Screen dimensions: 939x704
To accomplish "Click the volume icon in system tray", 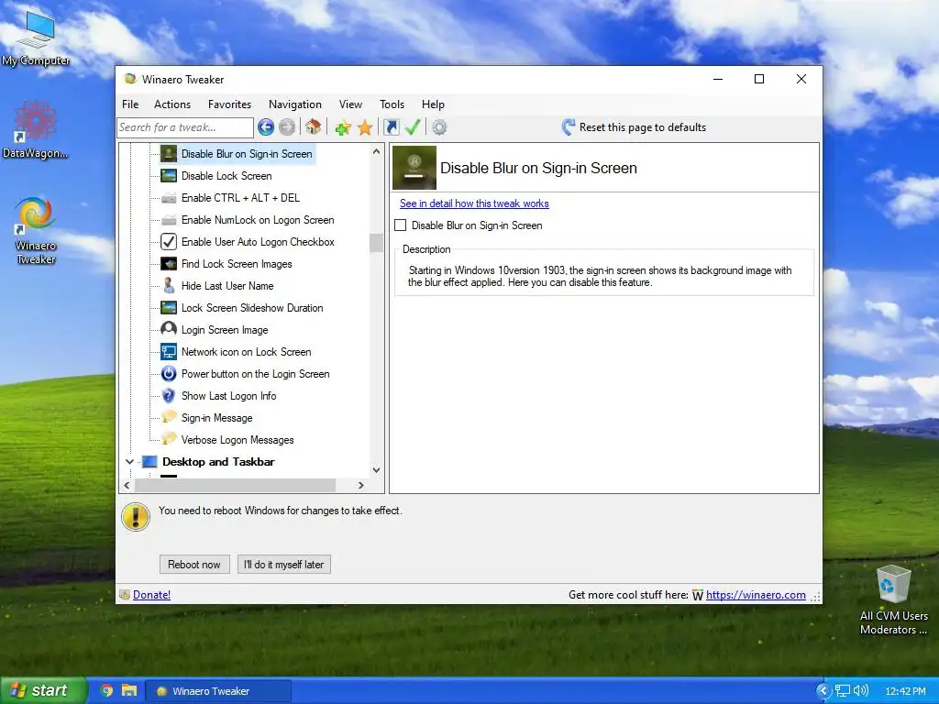I will (861, 691).
